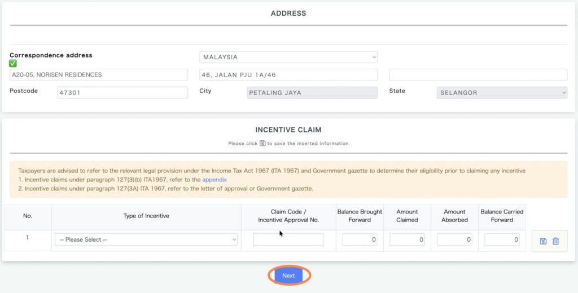
Task: Open the Type of Incentive selector
Action: 146,240
